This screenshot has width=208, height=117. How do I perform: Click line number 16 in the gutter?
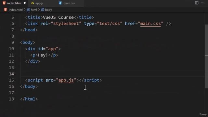pos(11,86)
